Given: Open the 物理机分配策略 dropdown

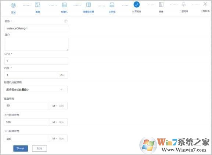Looking at the screenshot, I should pyautogui.click(x=36, y=89).
